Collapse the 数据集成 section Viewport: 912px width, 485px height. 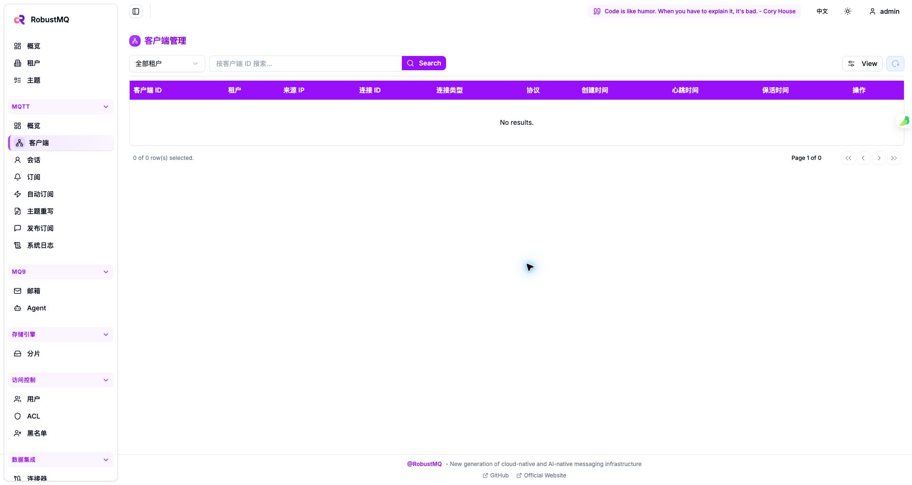coord(61,460)
